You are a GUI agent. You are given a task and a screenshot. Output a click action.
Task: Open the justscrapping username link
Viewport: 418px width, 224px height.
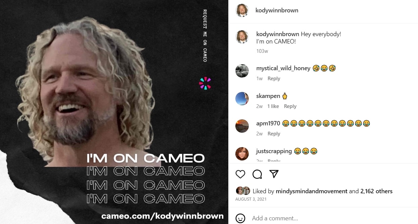274,151
